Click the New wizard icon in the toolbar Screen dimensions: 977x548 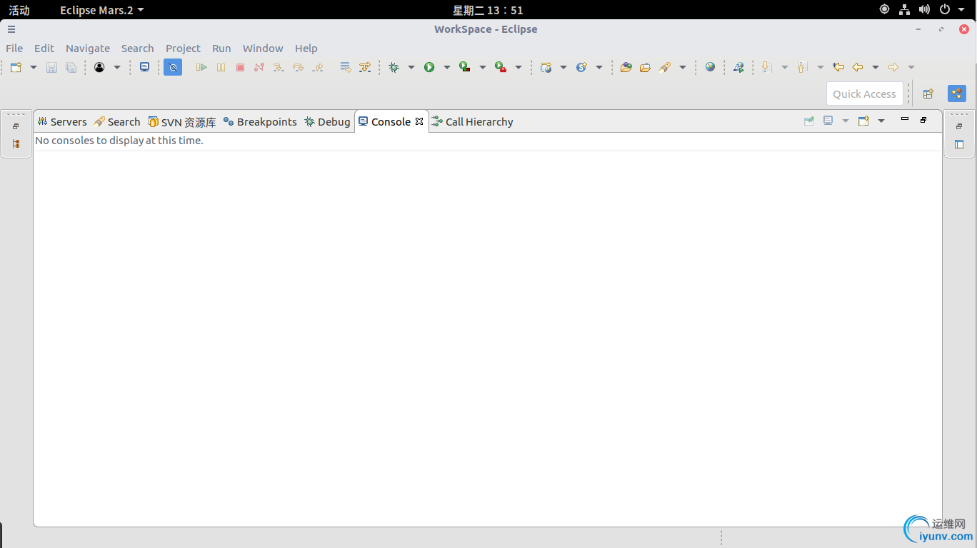tap(16, 67)
